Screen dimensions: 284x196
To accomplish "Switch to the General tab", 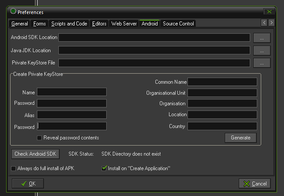I will click(19, 24).
